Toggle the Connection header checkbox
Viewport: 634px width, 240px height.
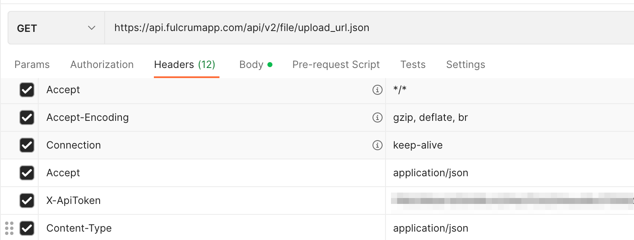27,145
